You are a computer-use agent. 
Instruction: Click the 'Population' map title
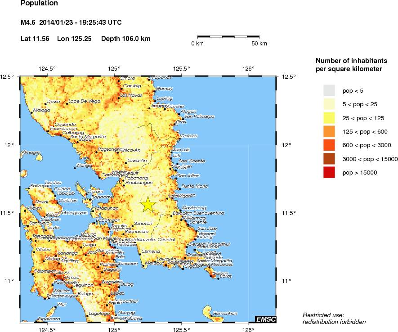pyautogui.click(x=40, y=4)
